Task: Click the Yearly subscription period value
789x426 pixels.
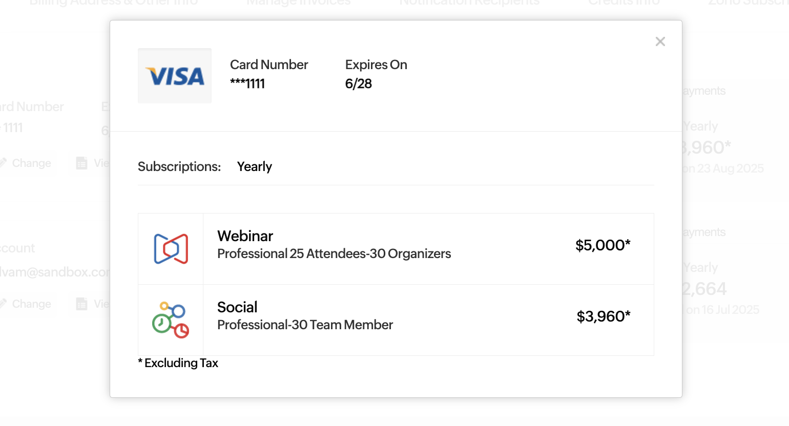Action: pyautogui.click(x=254, y=166)
